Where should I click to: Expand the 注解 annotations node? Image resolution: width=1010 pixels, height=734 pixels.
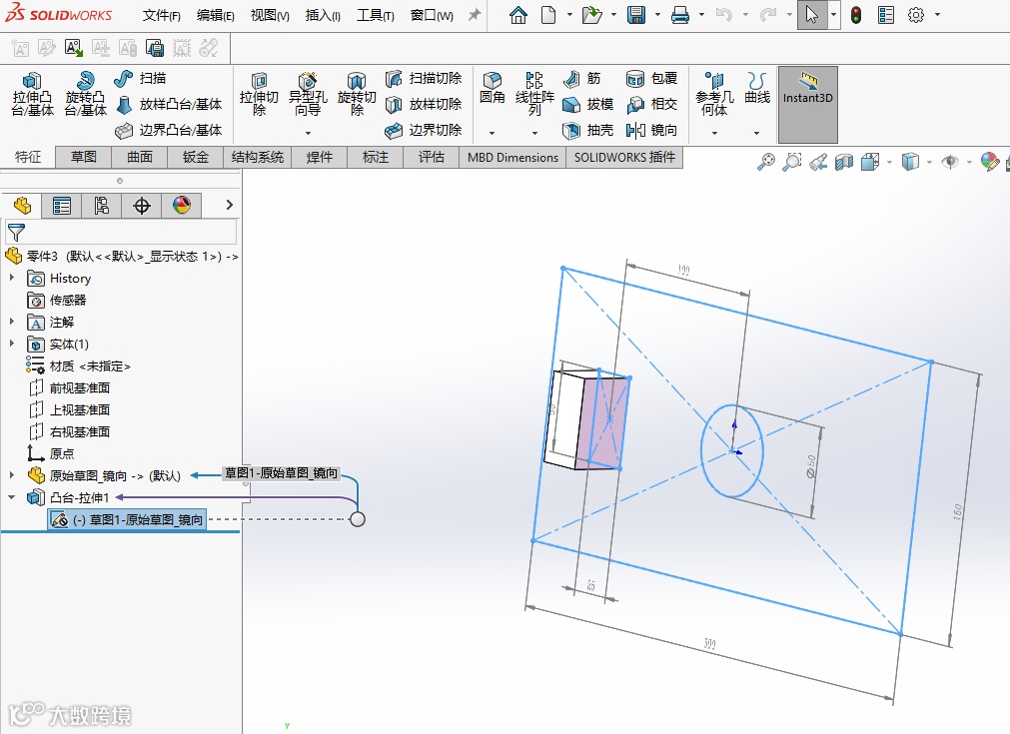pos(12,322)
